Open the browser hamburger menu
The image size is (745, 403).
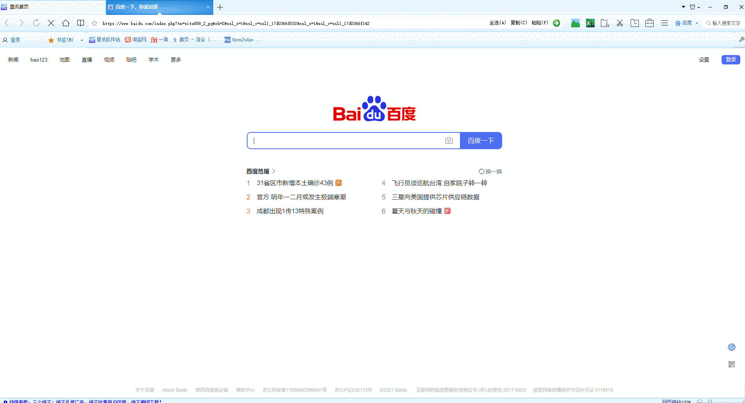pos(664,23)
